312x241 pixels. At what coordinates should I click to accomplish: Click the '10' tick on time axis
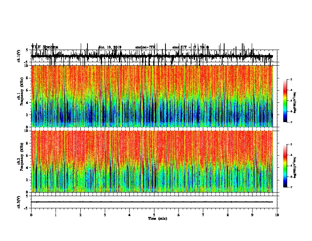tap(277, 215)
